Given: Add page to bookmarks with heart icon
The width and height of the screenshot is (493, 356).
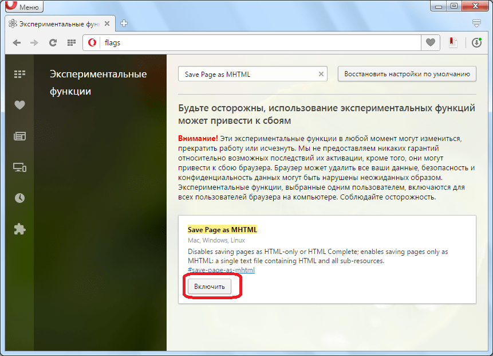Looking at the screenshot, I should tap(430, 43).
